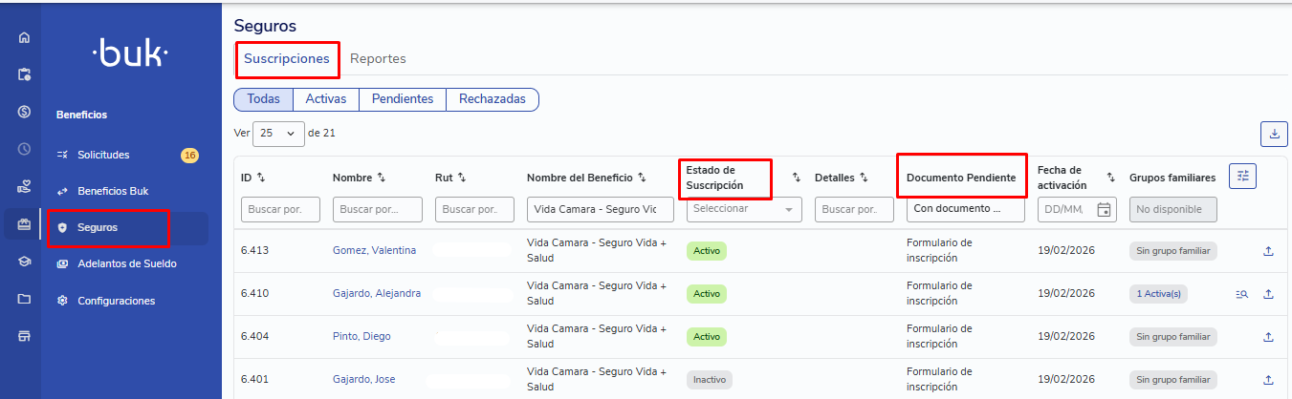This screenshot has height=399, width=1292.
Task: Switch to the Reportes tab
Action: pyautogui.click(x=378, y=59)
